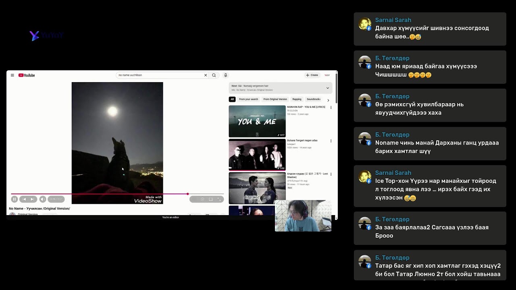The width and height of the screenshot is (516, 290).
Task: Open the 'Bulsara Tengert negen udaa' thumbnail
Action: pyautogui.click(x=257, y=155)
